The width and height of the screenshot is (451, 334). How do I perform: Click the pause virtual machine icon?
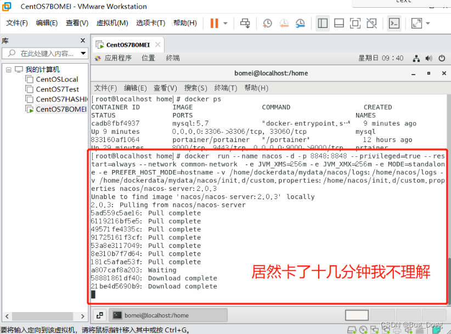(x=214, y=23)
